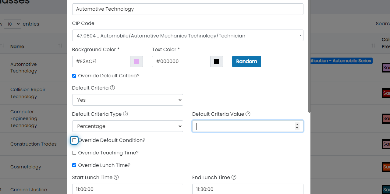Click help icon next to Default Criteria
The image size is (390, 194).
[x=112, y=88]
